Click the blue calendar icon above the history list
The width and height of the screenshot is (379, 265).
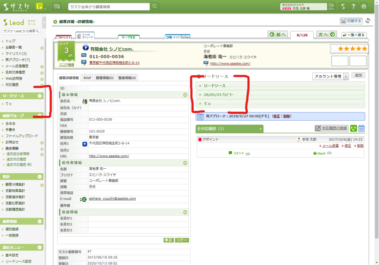(361, 128)
